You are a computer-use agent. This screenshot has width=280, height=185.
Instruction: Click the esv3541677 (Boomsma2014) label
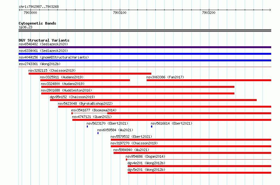(x=94, y=110)
